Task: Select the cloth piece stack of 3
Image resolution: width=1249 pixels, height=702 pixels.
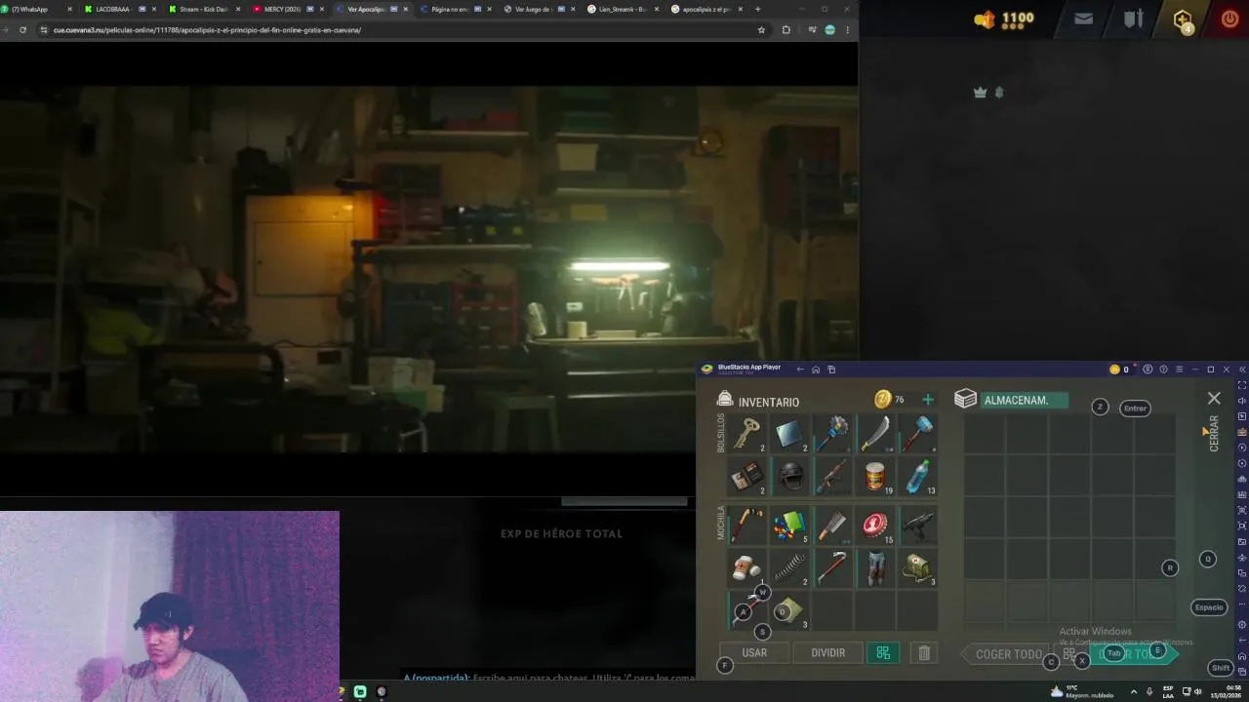Action: (x=790, y=610)
